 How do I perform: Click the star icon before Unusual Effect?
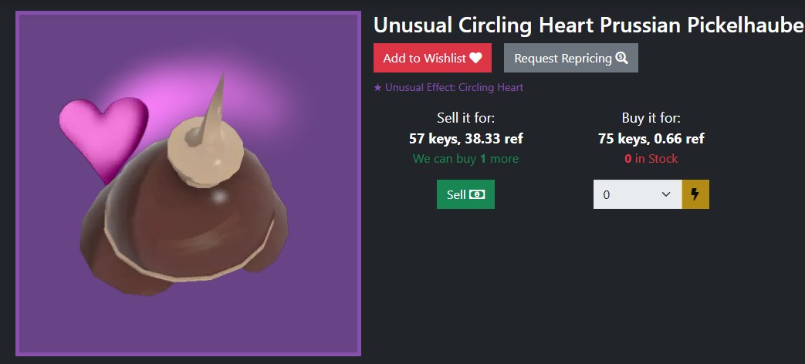pos(377,88)
